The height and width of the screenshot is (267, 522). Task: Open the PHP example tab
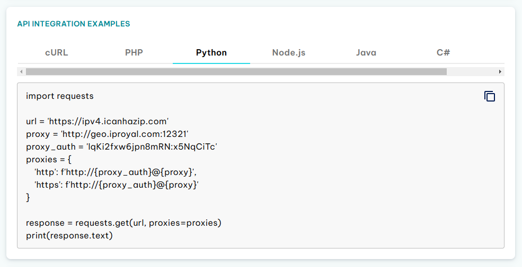pyautogui.click(x=134, y=52)
